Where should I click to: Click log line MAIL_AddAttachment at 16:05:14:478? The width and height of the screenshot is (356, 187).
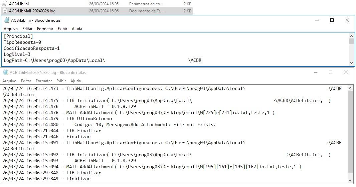tap(138, 113)
